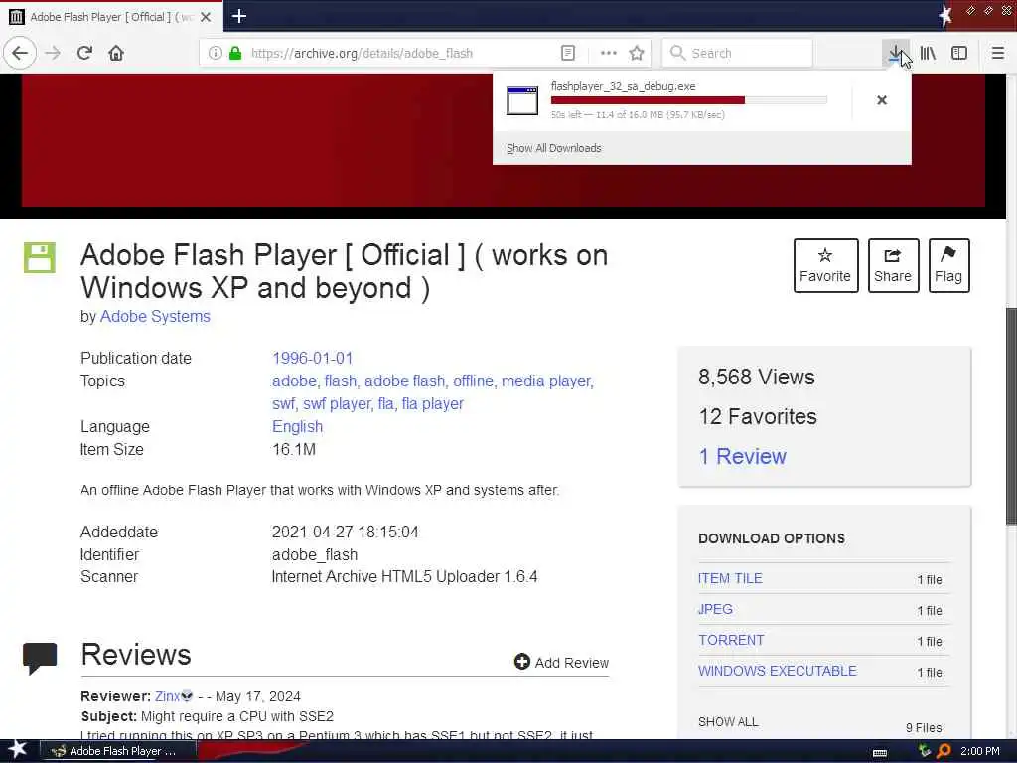Toggle reader view in address bar
The width and height of the screenshot is (1017, 763).
pyautogui.click(x=567, y=53)
